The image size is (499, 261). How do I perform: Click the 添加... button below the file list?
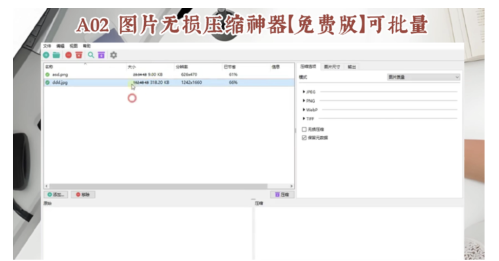tap(56, 195)
